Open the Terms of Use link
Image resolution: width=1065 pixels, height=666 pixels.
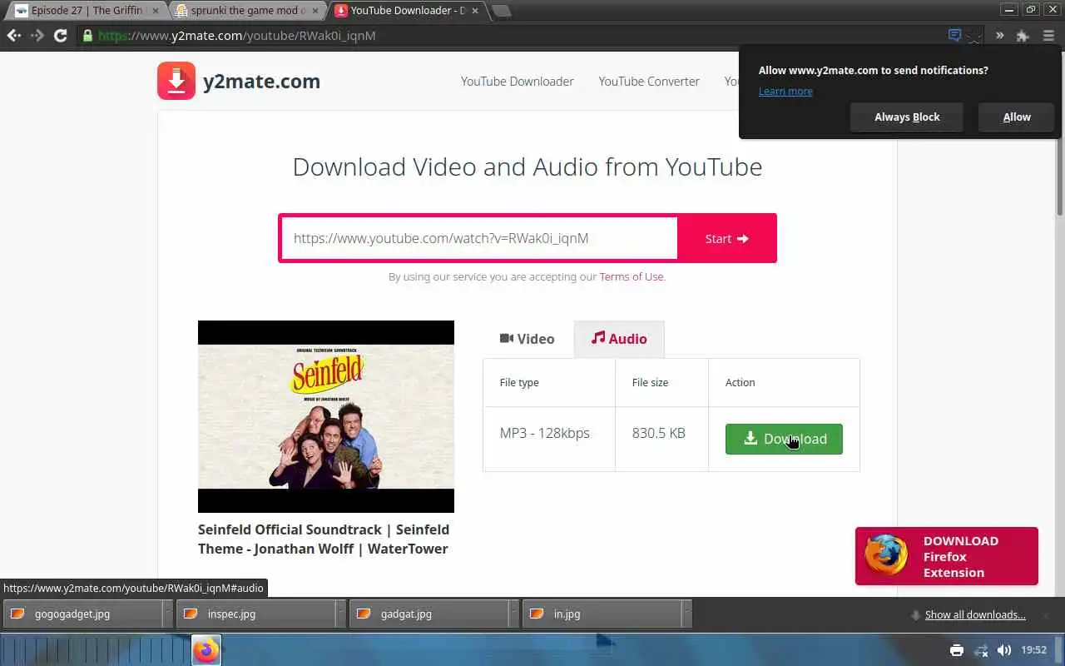click(632, 276)
